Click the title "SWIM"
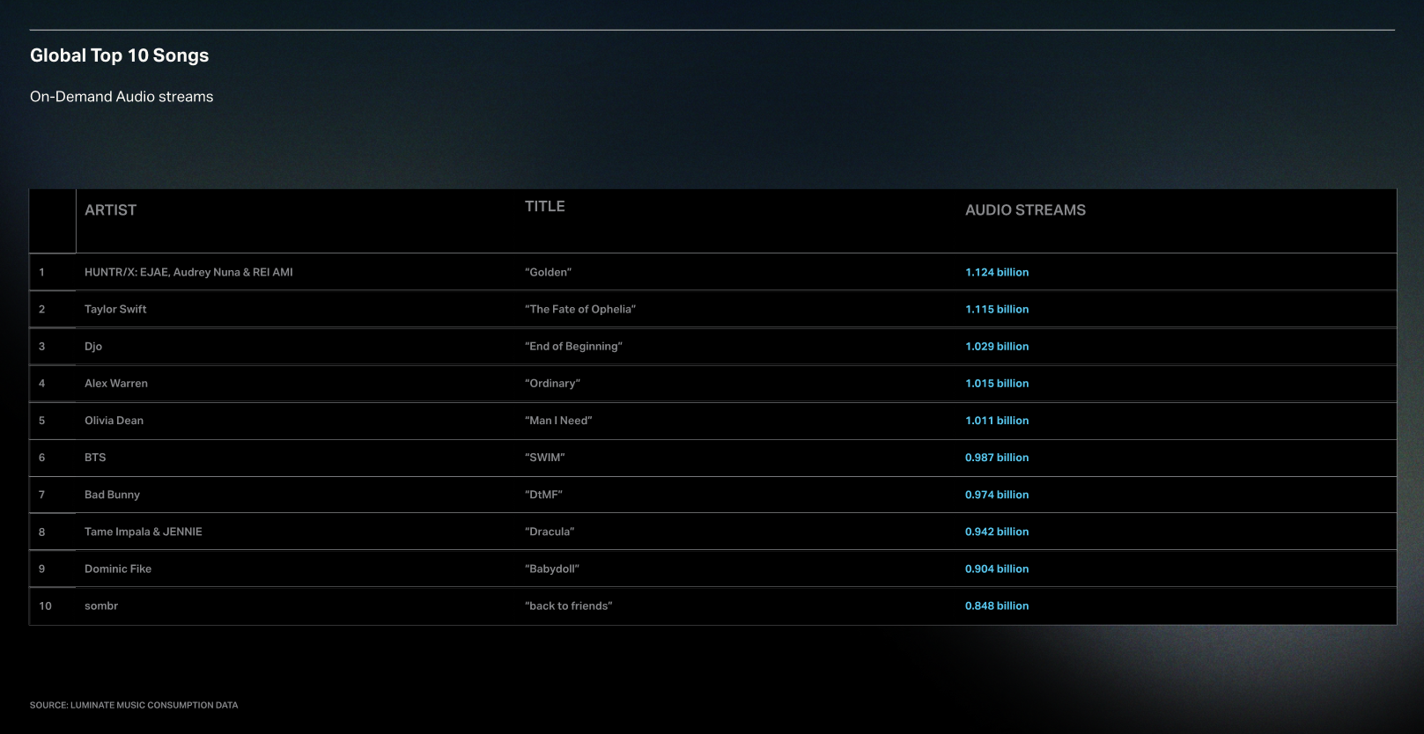The image size is (1424, 734). 544,458
